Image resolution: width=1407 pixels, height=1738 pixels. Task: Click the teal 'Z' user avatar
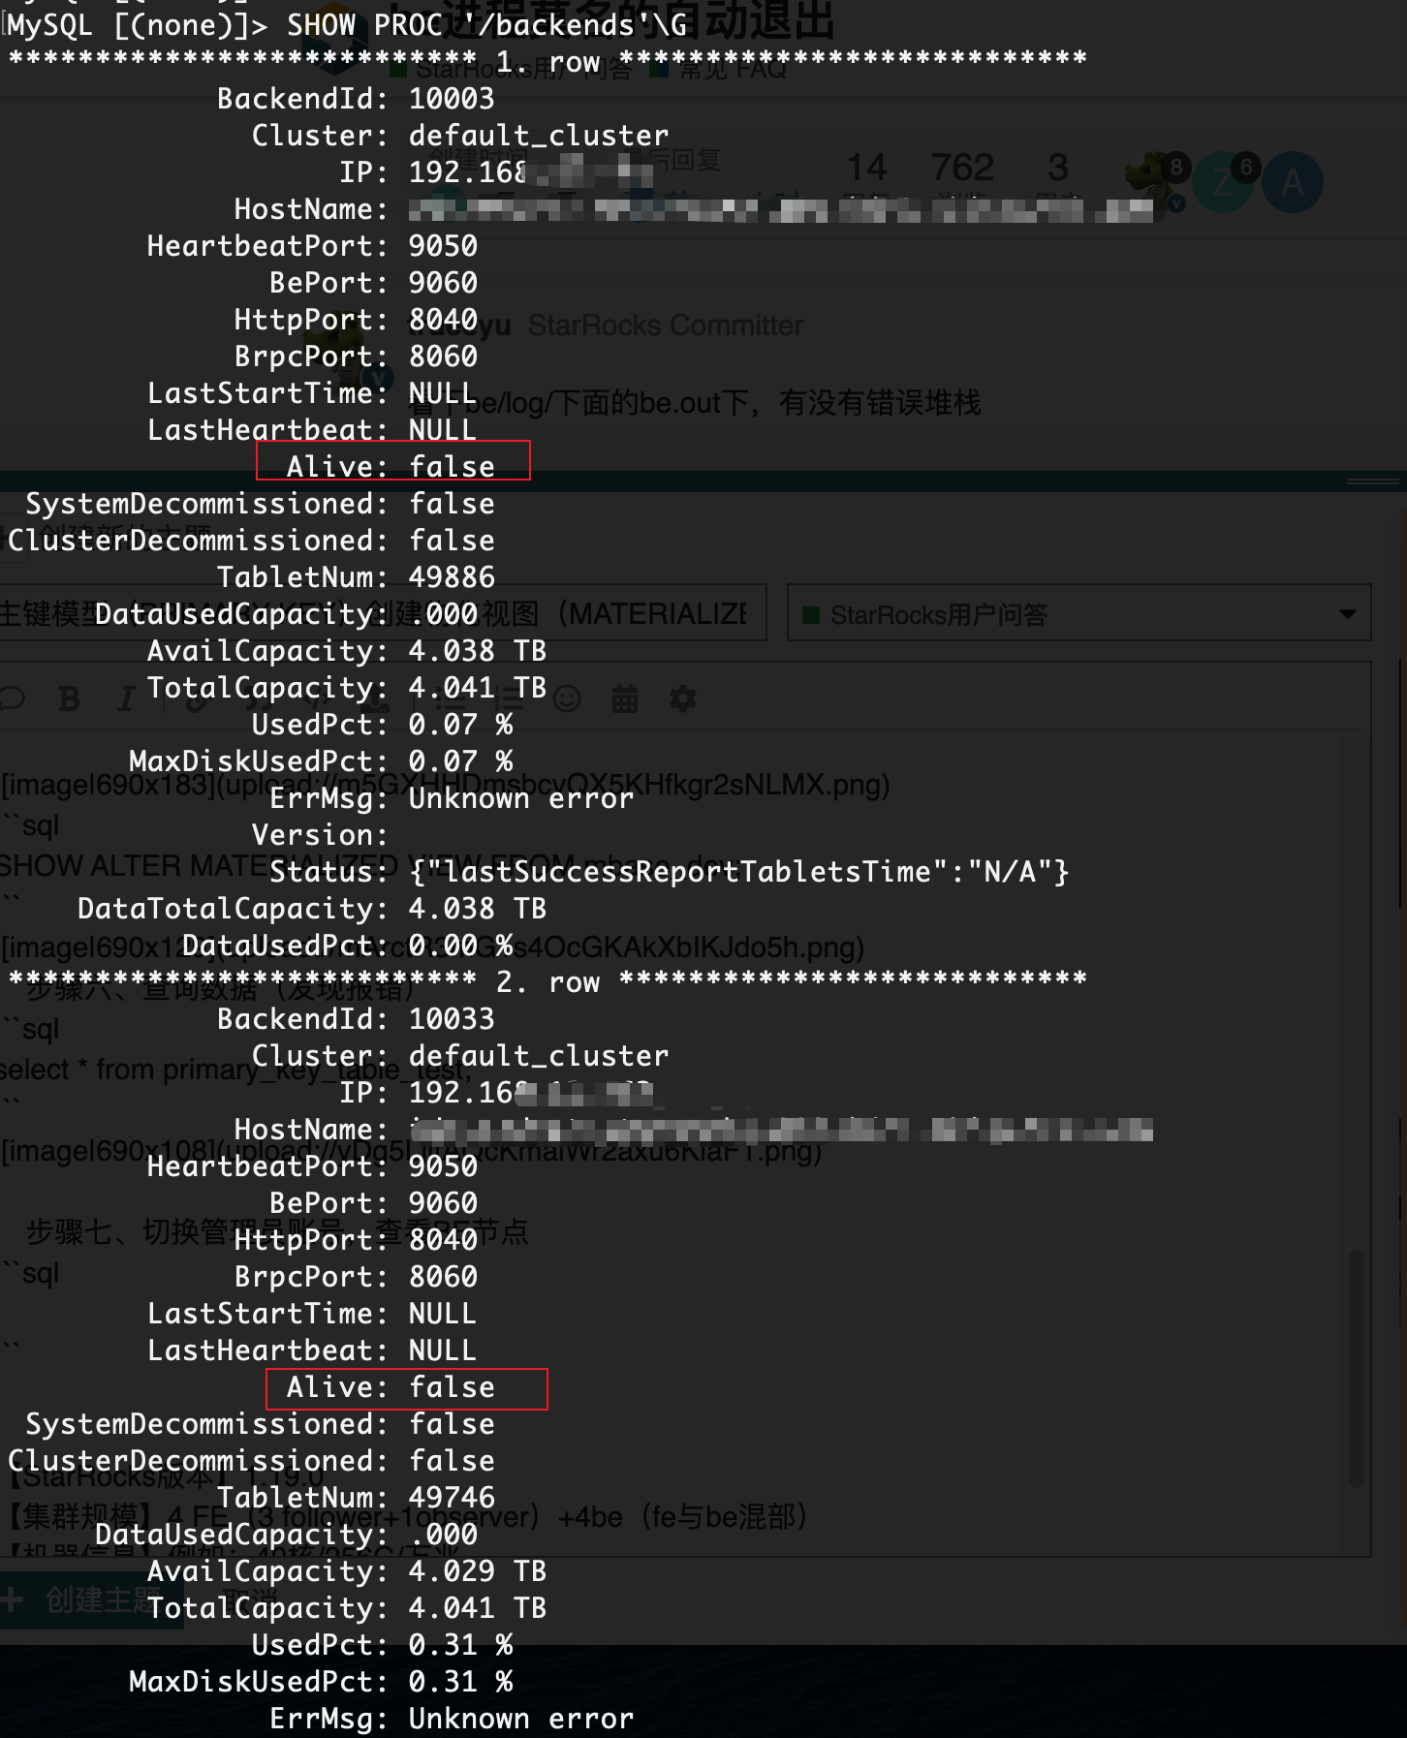coord(1223,182)
